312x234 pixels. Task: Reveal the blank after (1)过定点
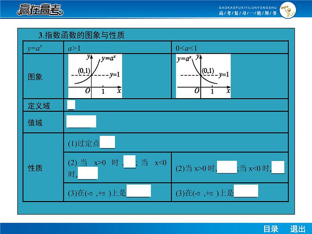tap(107, 142)
